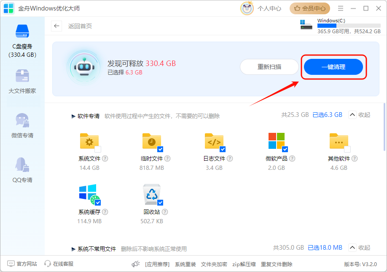Viewport: 387px width, 272px height.
Task: Click the Windows(C:) disk usage bar
Action: [349, 26]
